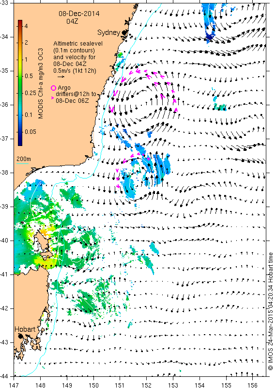Click the color bar value "2"
This screenshot has width=276, height=388.
(x=26, y=43)
